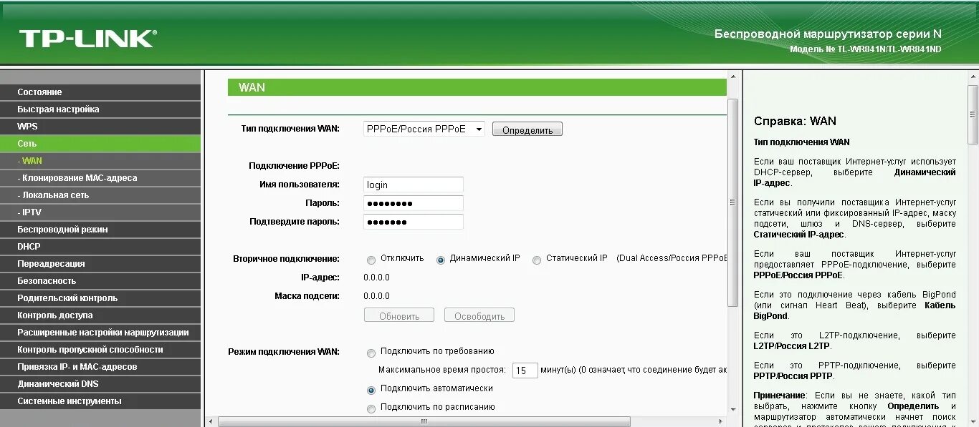Select Отключить secondary connection radio
The width and height of the screenshot is (979, 427).
coord(371,260)
